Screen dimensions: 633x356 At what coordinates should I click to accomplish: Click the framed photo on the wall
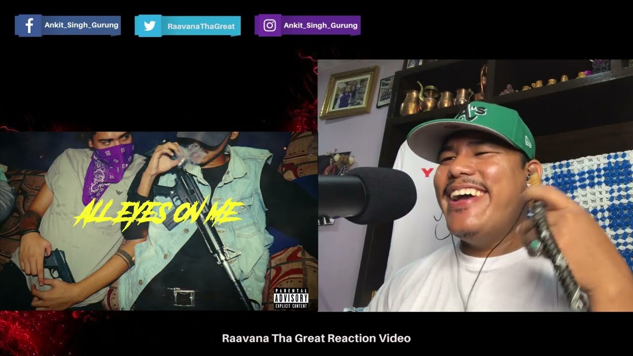(x=349, y=92)
